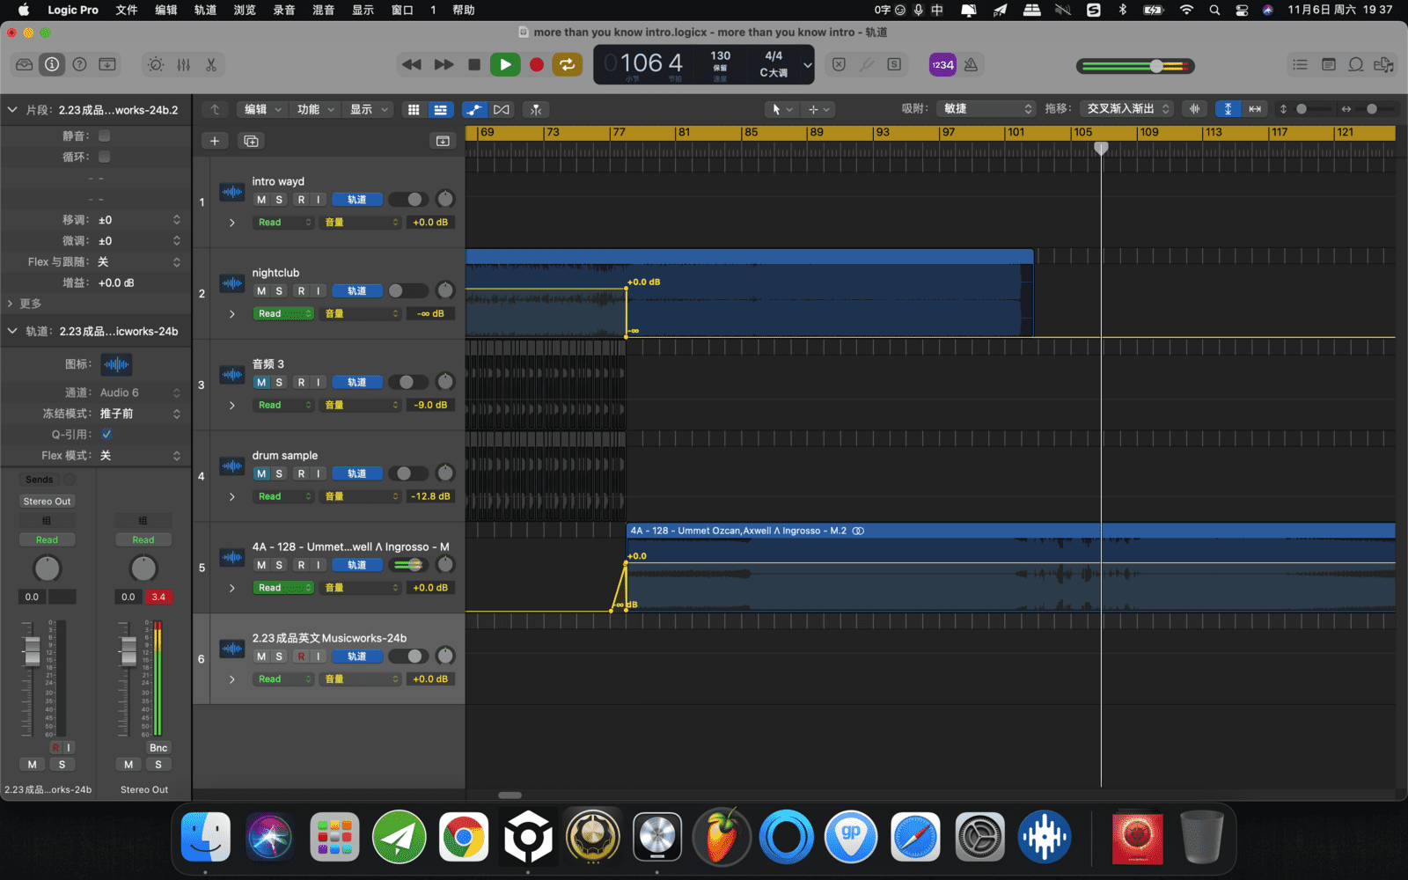The image size is (1408, 880).
Task: Open the 混音 menu in menu bar
Action: tap(323, 10)
